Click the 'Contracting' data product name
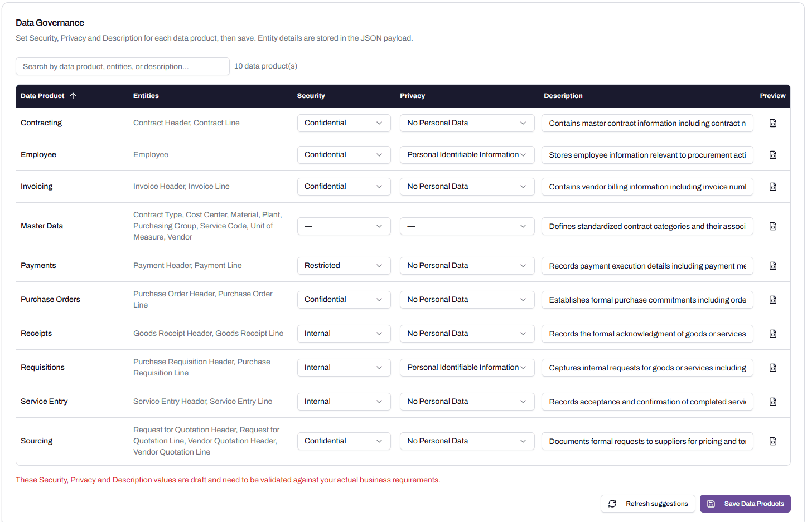The height and width of the screenshot is (522, 807). point(41,123)
